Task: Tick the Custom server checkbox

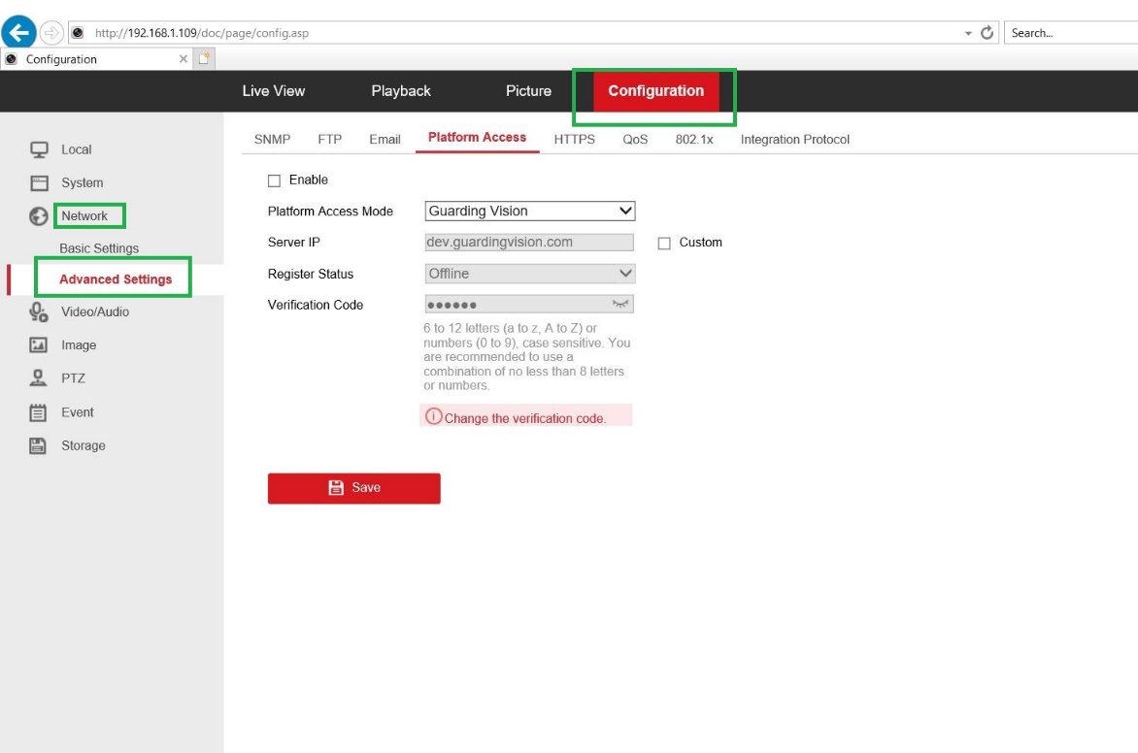Action: click(x=664, y=243)
